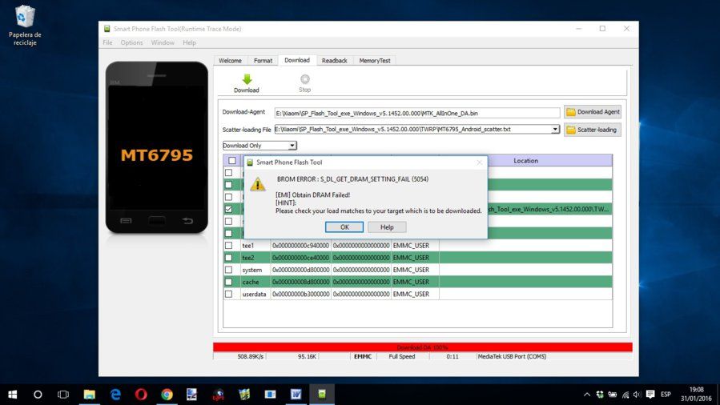The width and height of the screenshot is (720, 405).
Task: Check the system partition checkbox
Action: [x=229, y=270]
